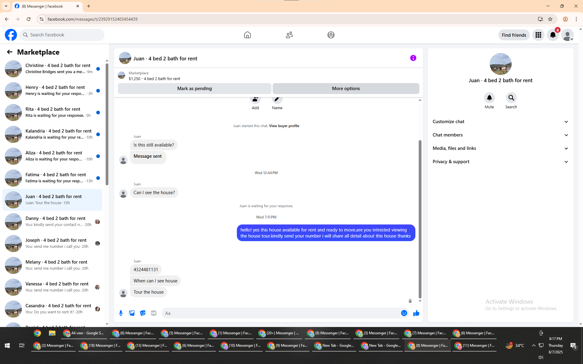Click the chat messages scrollbar
Image resolution: width=583 pixels, height=364 pixels.
420,219
